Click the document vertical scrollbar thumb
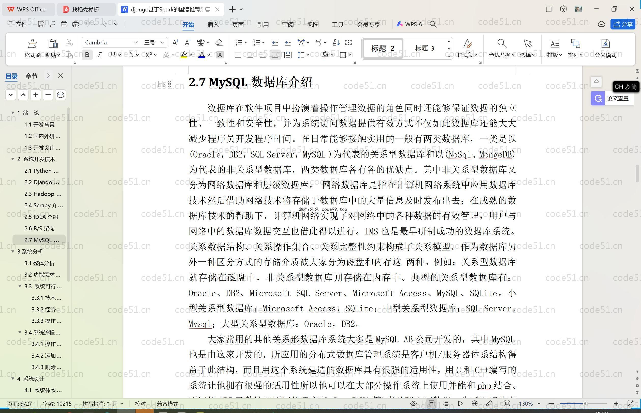This screenshot has width=641, height=413. (x=637, y=174)
